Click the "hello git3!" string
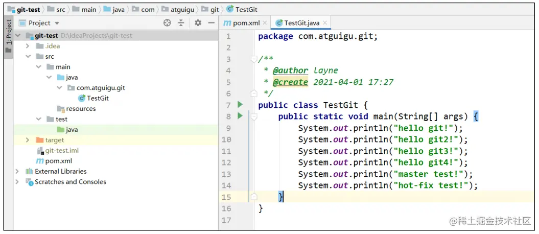Viewport: 539px width, 234px height. pyautogui.click(x=426, y=151)
